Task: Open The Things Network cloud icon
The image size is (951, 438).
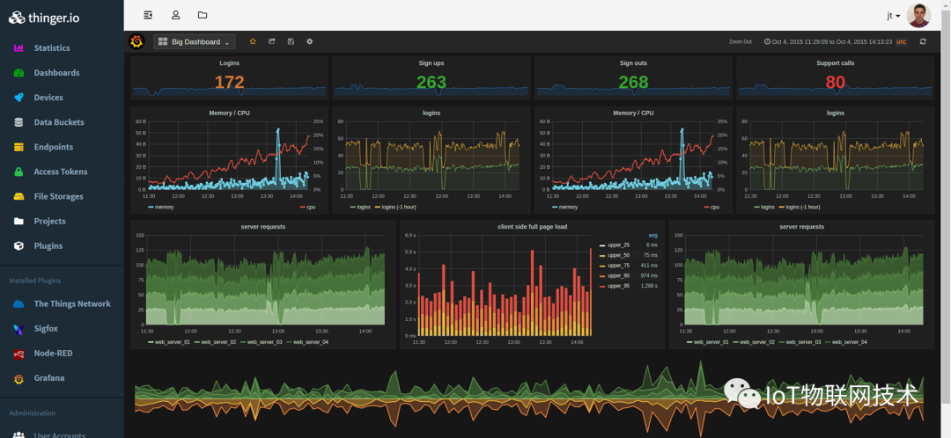Action: [x=18, y=304]
